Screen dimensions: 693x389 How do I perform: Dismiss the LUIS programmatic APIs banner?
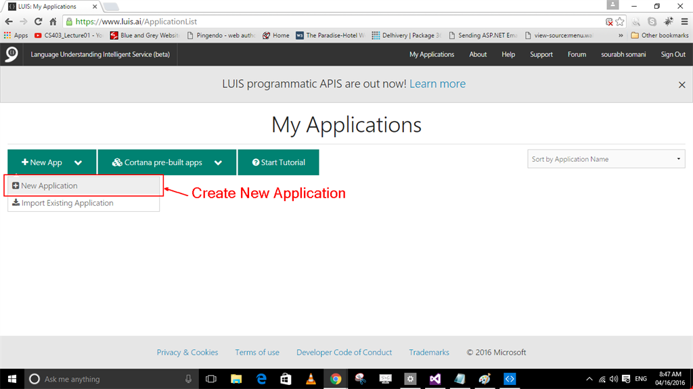pyautogui.click(x=682, y=85)
